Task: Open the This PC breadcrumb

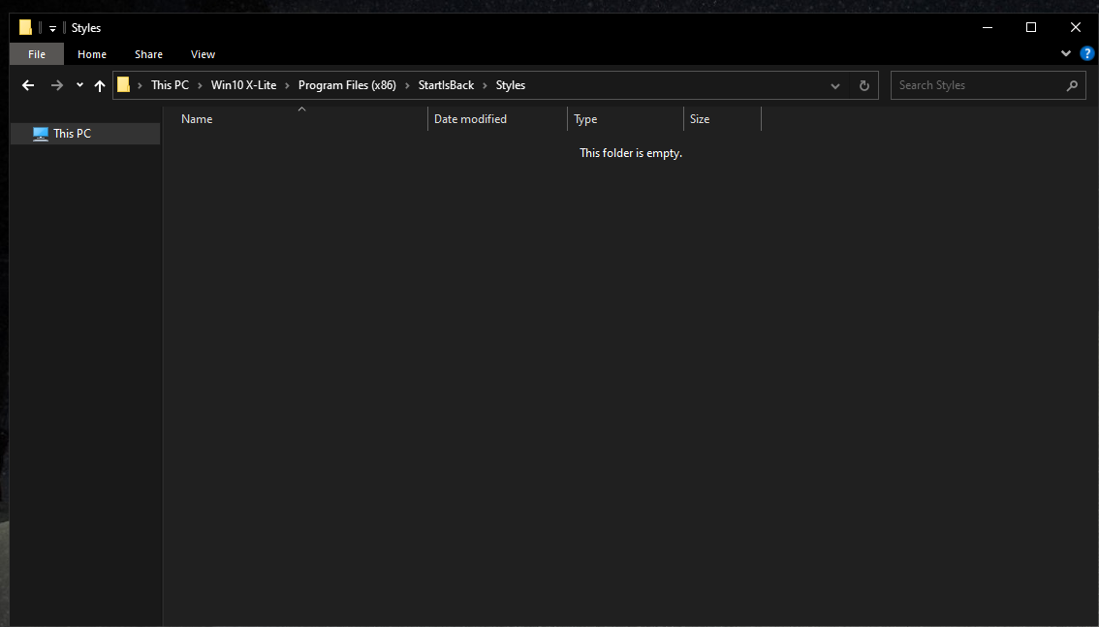Action: [x=171, y=84]
